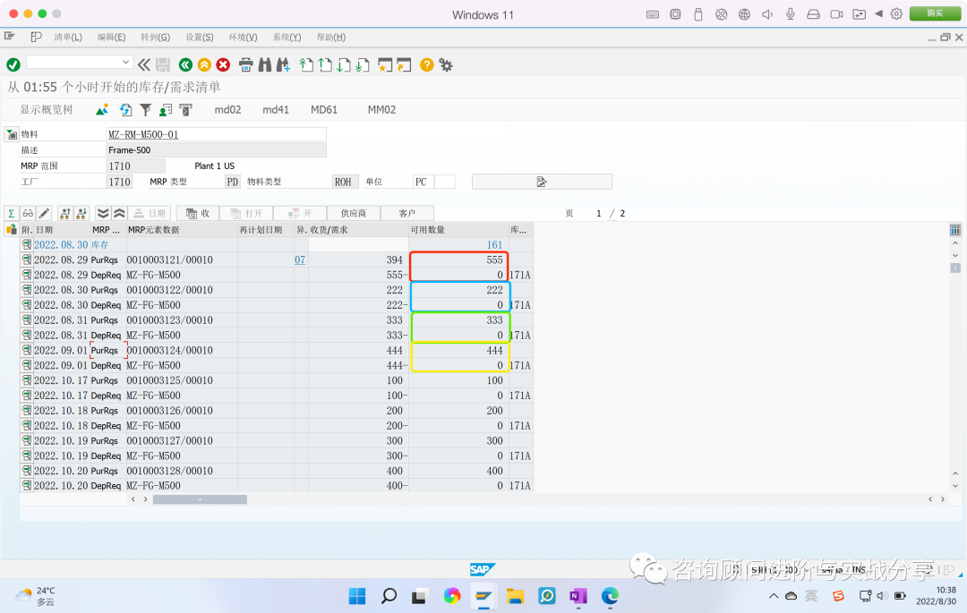This screenshot has width=967, height=613.
Task: Expand all rows double-down chevron
Action: click(103, 213)
